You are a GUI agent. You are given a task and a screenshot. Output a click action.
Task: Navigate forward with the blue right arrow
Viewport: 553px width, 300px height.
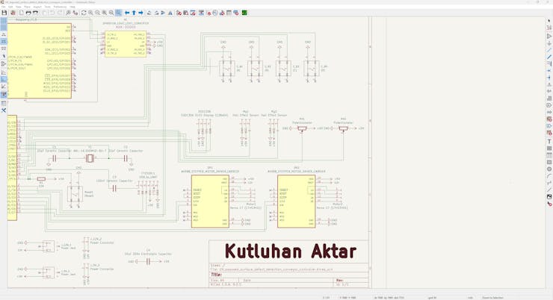[140, 13]
